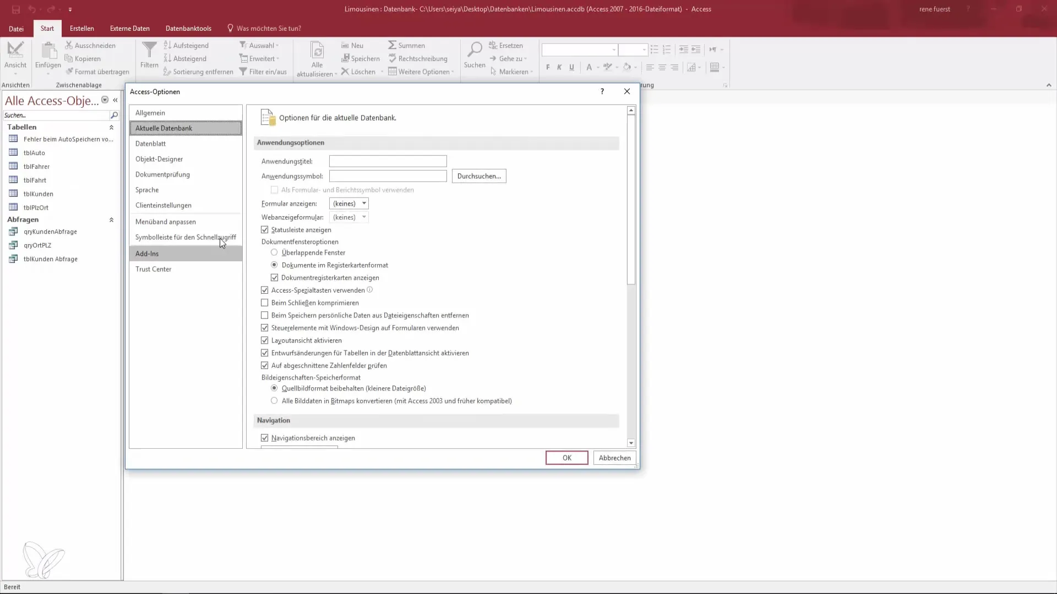The width and height of the screenshot is (1057, 594).
Task: Click the Durchsuchen... button
Action: (479, 176)
